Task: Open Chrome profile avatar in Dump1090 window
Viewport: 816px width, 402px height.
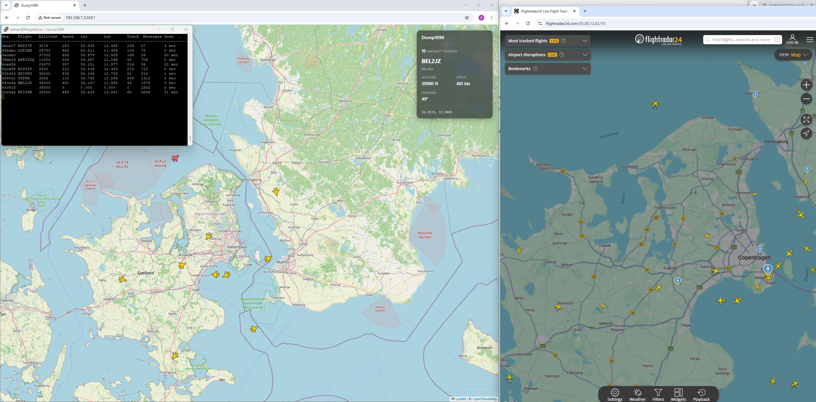Action: [x=481, y=18]
